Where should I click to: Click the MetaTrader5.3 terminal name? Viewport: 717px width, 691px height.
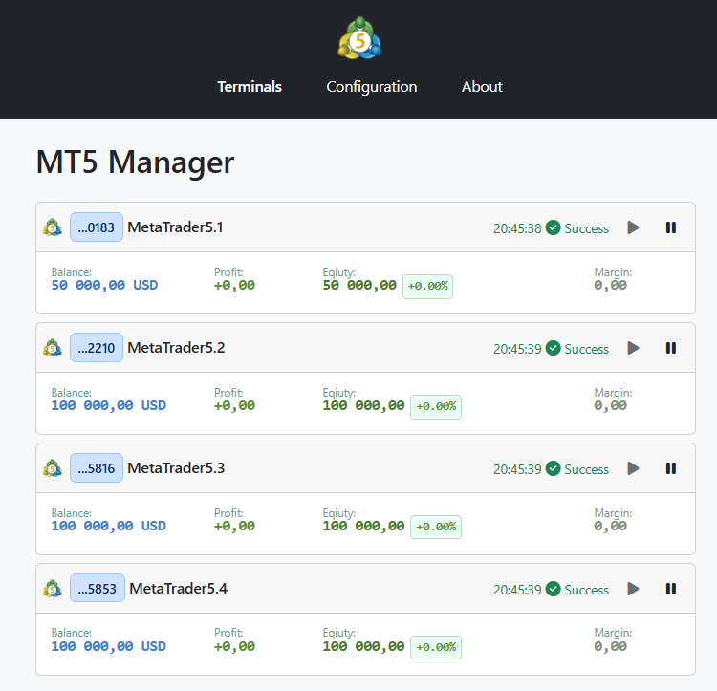176,468
